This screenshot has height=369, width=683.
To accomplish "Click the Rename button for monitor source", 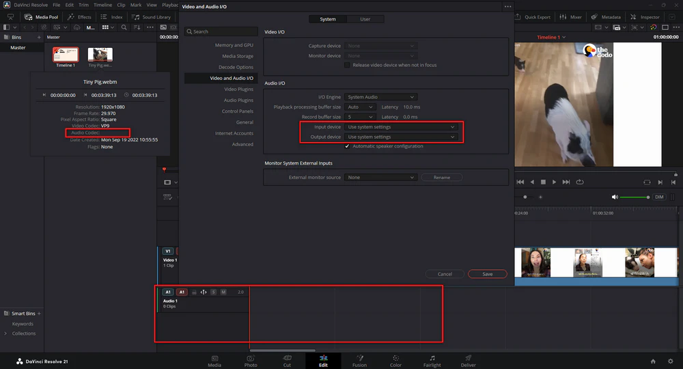I will (x=442, y=177).
